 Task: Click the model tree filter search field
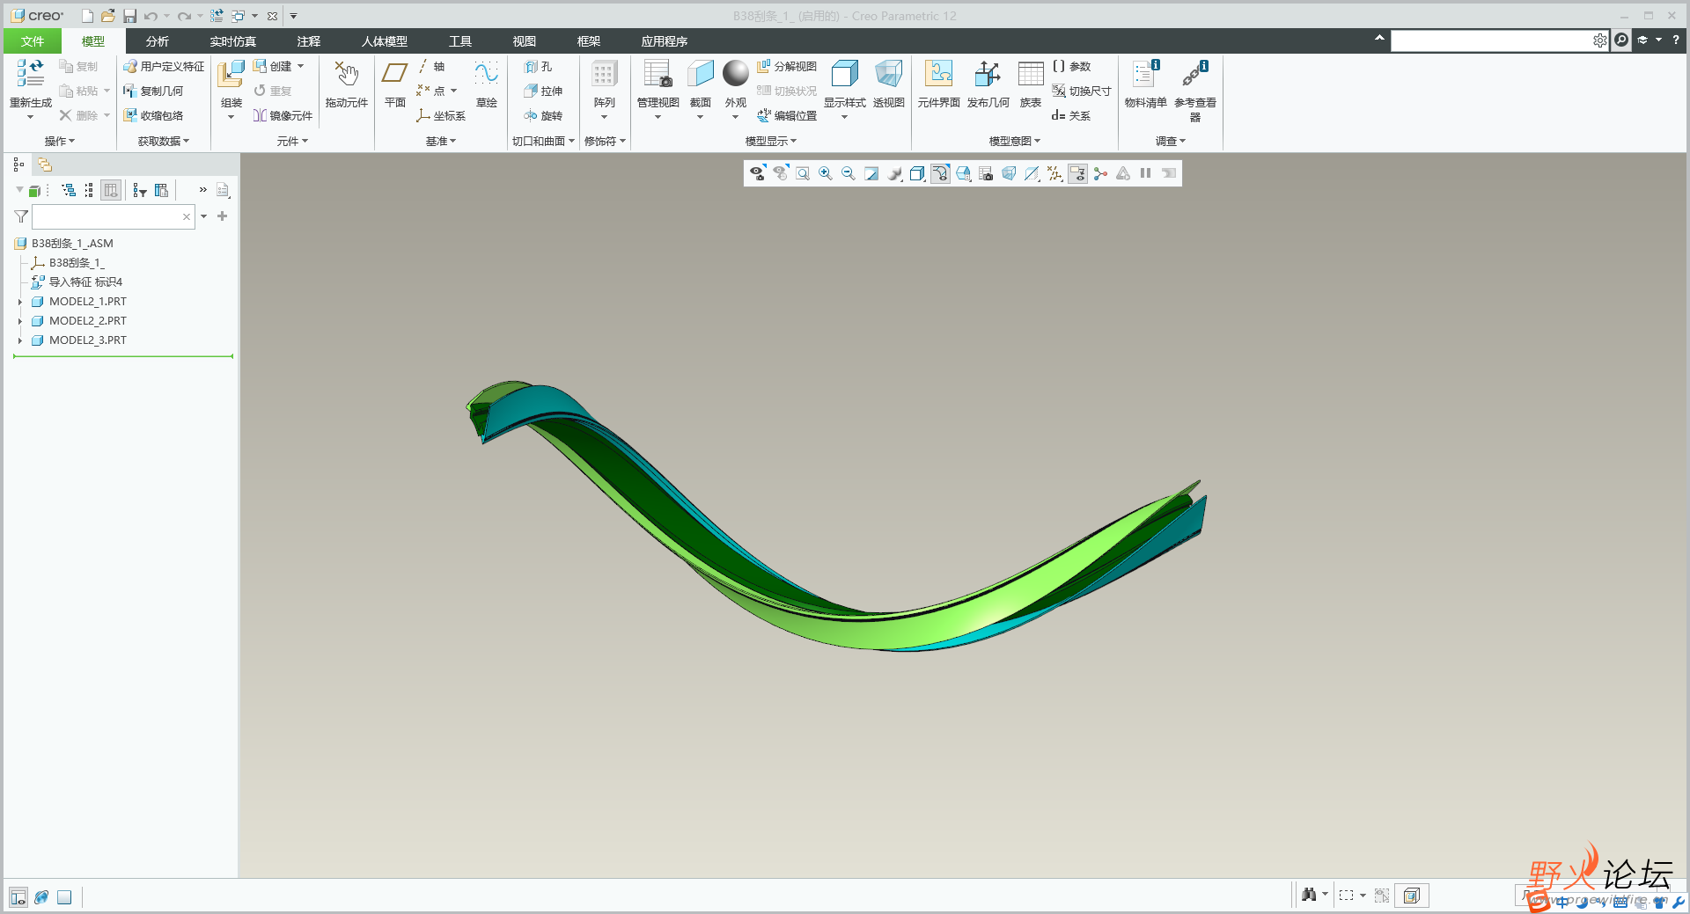pyautogui.click(x=106, y=216)
